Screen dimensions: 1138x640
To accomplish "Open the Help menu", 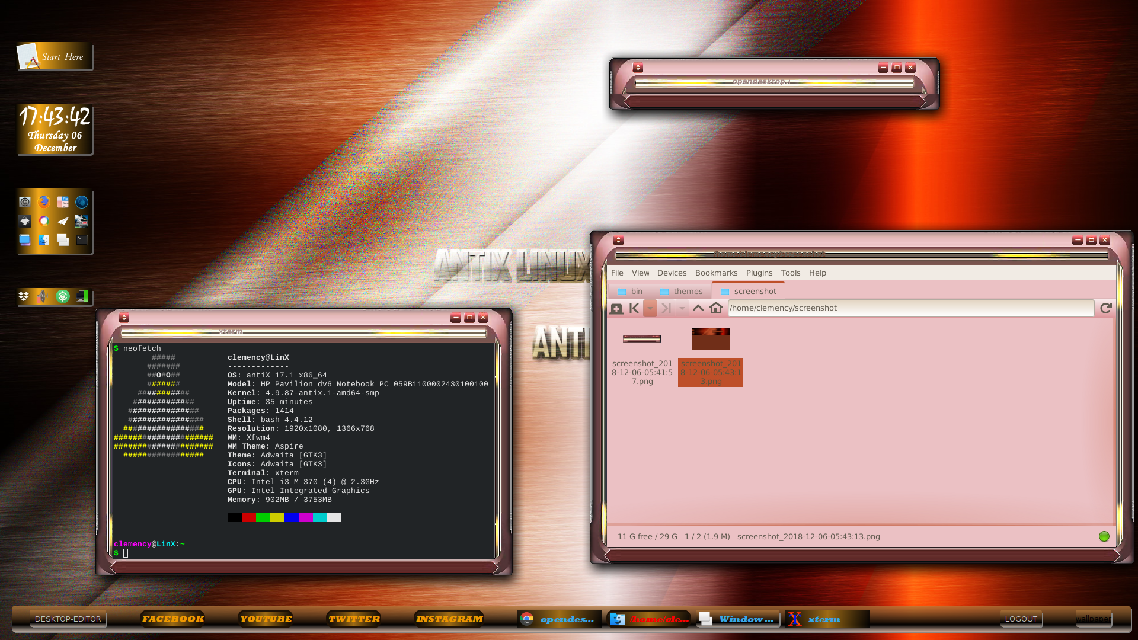I will (817, 273).
